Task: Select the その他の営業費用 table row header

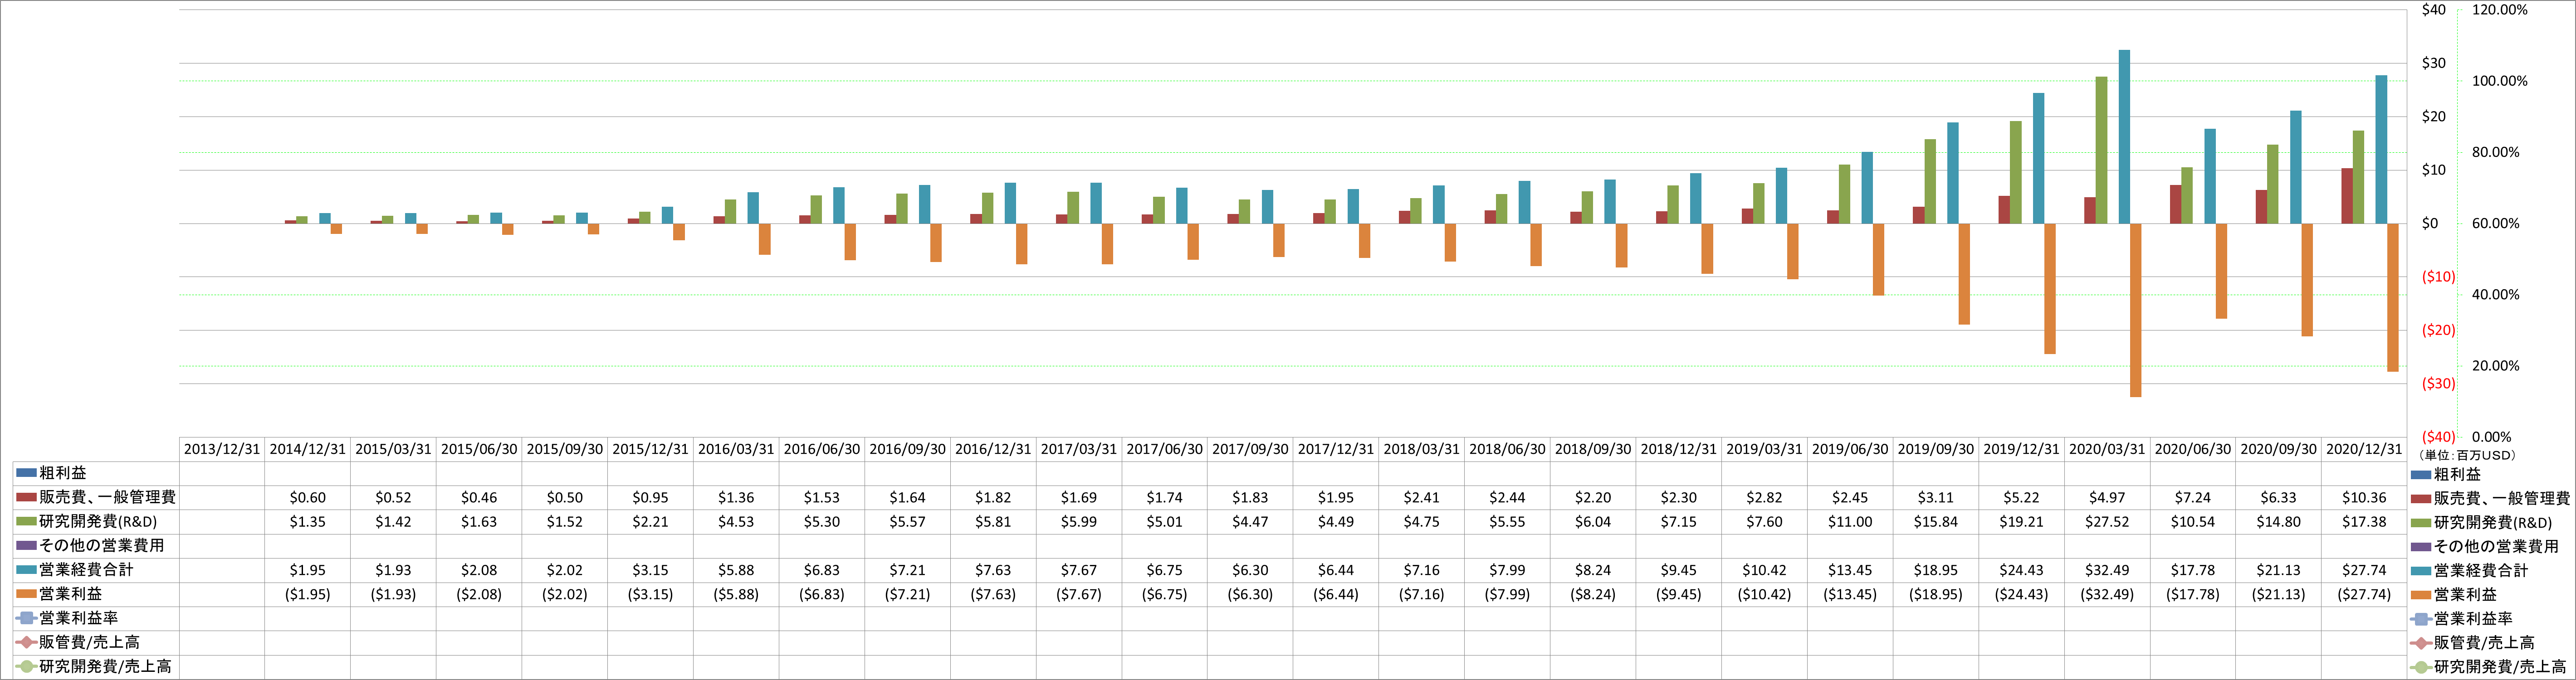Action: (x=96, y=545)
